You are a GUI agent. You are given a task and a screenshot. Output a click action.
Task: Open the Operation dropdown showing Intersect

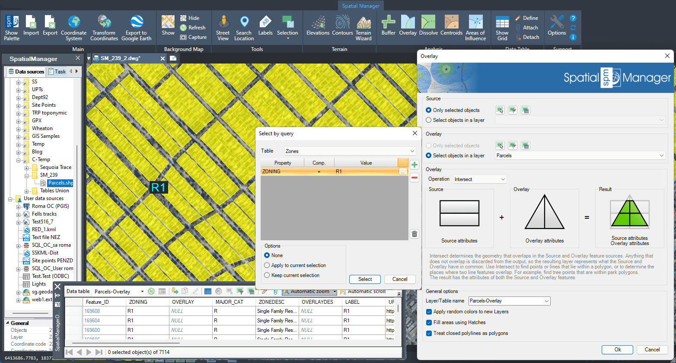tap(480, 179)
